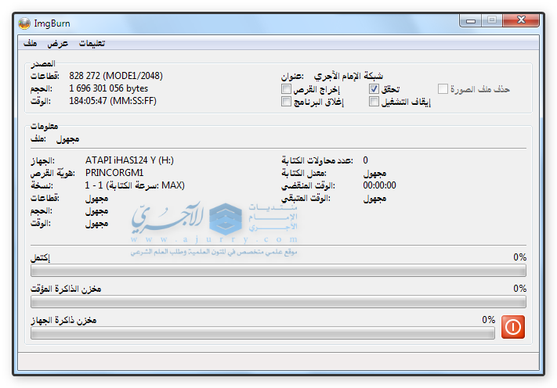Click the 1 696 301 056 bytes size value
The width and height of the screenshot is (557, 388).
[108, 88]
